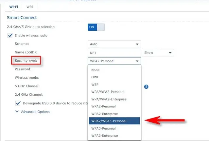Uncheck Enable wireless radio checkbox
This screenshot has width=209, height=141.
point(10,35)
